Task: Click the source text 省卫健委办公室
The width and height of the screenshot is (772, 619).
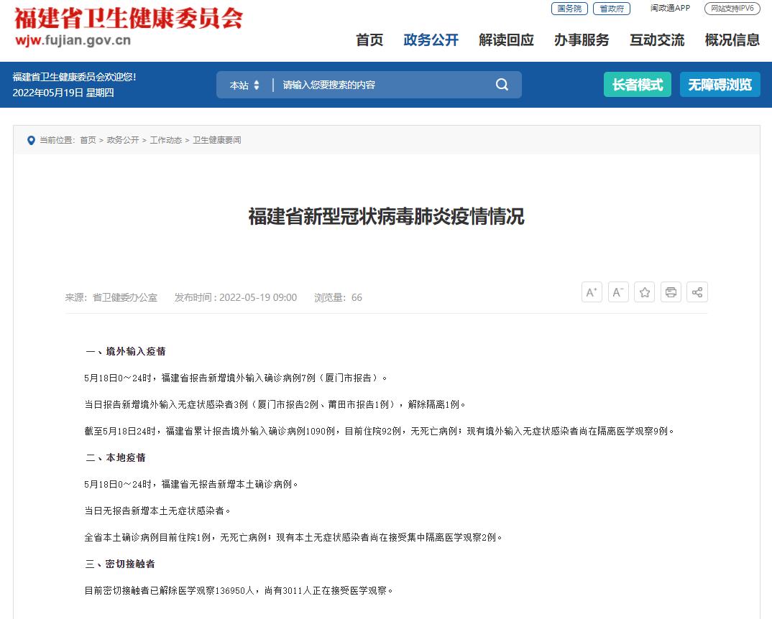Action: 125,298
